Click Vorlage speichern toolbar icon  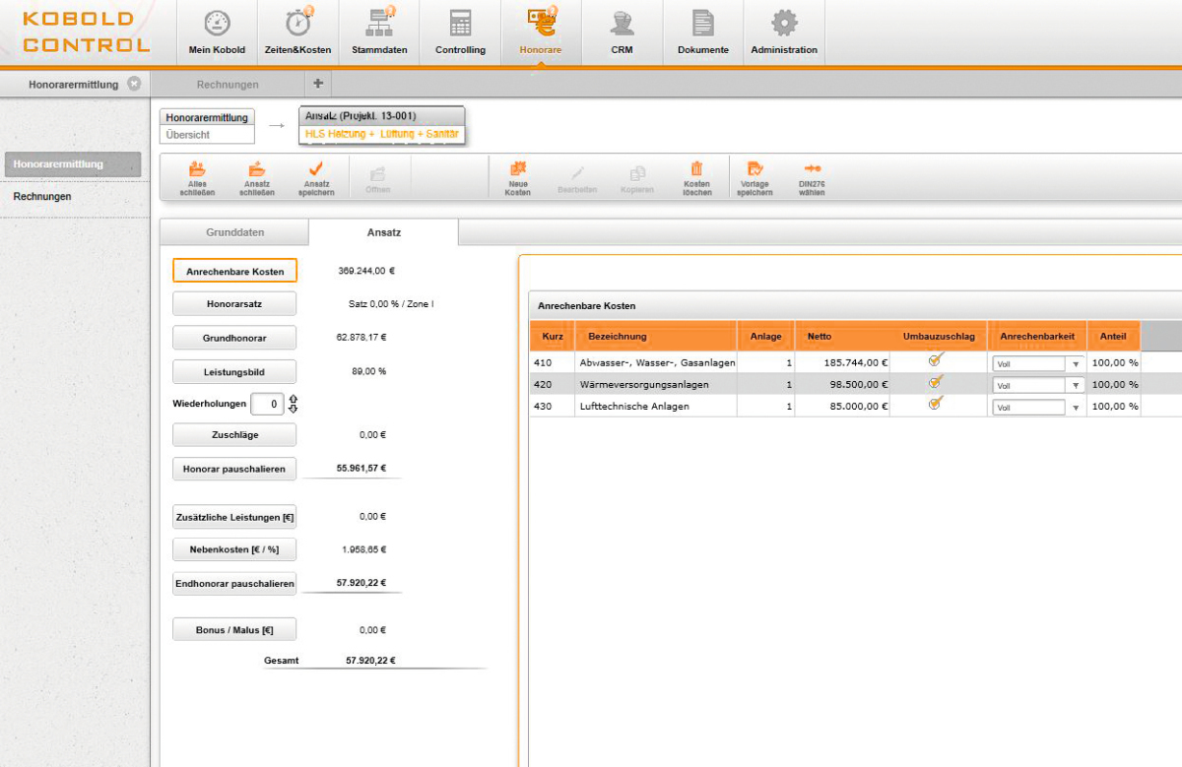pos(755,178)
